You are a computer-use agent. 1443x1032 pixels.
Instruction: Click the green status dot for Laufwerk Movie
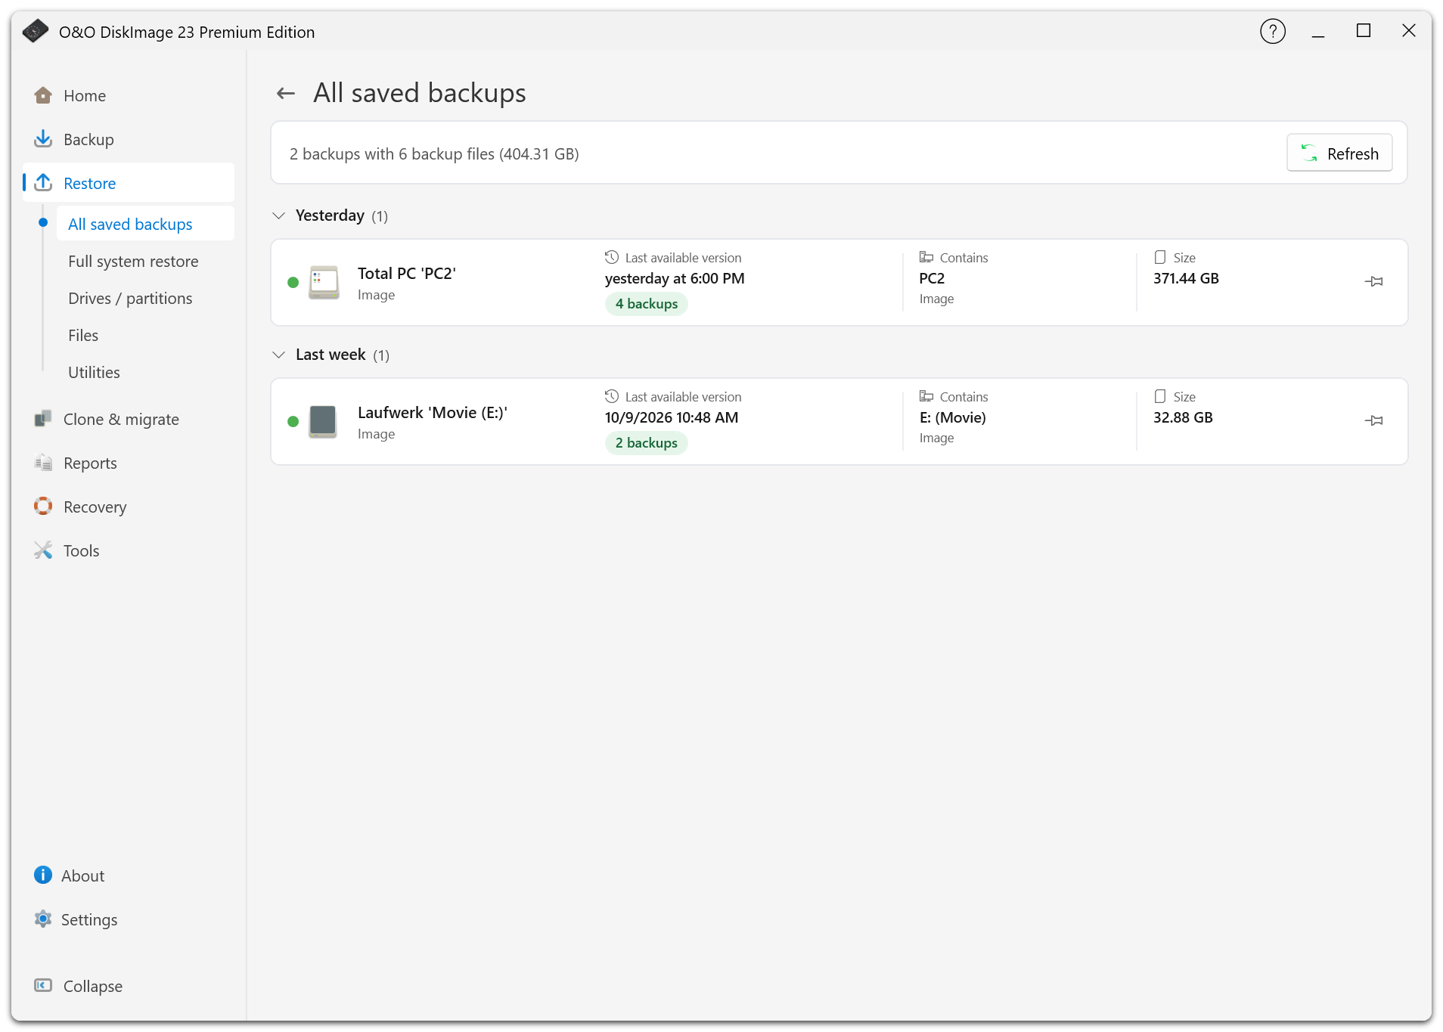click(x=293, y=422)
